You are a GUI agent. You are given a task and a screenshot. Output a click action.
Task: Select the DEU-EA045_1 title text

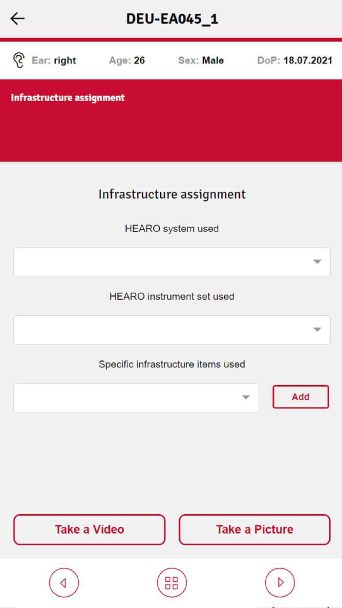coord(171,19)
